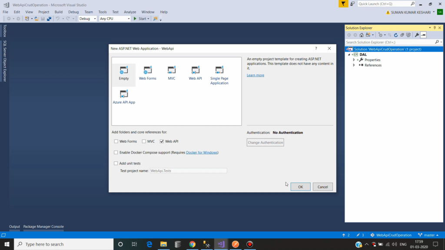445x250 pixels.
Task: Choose the Web API project template
Action: click(x=195, y=73)
